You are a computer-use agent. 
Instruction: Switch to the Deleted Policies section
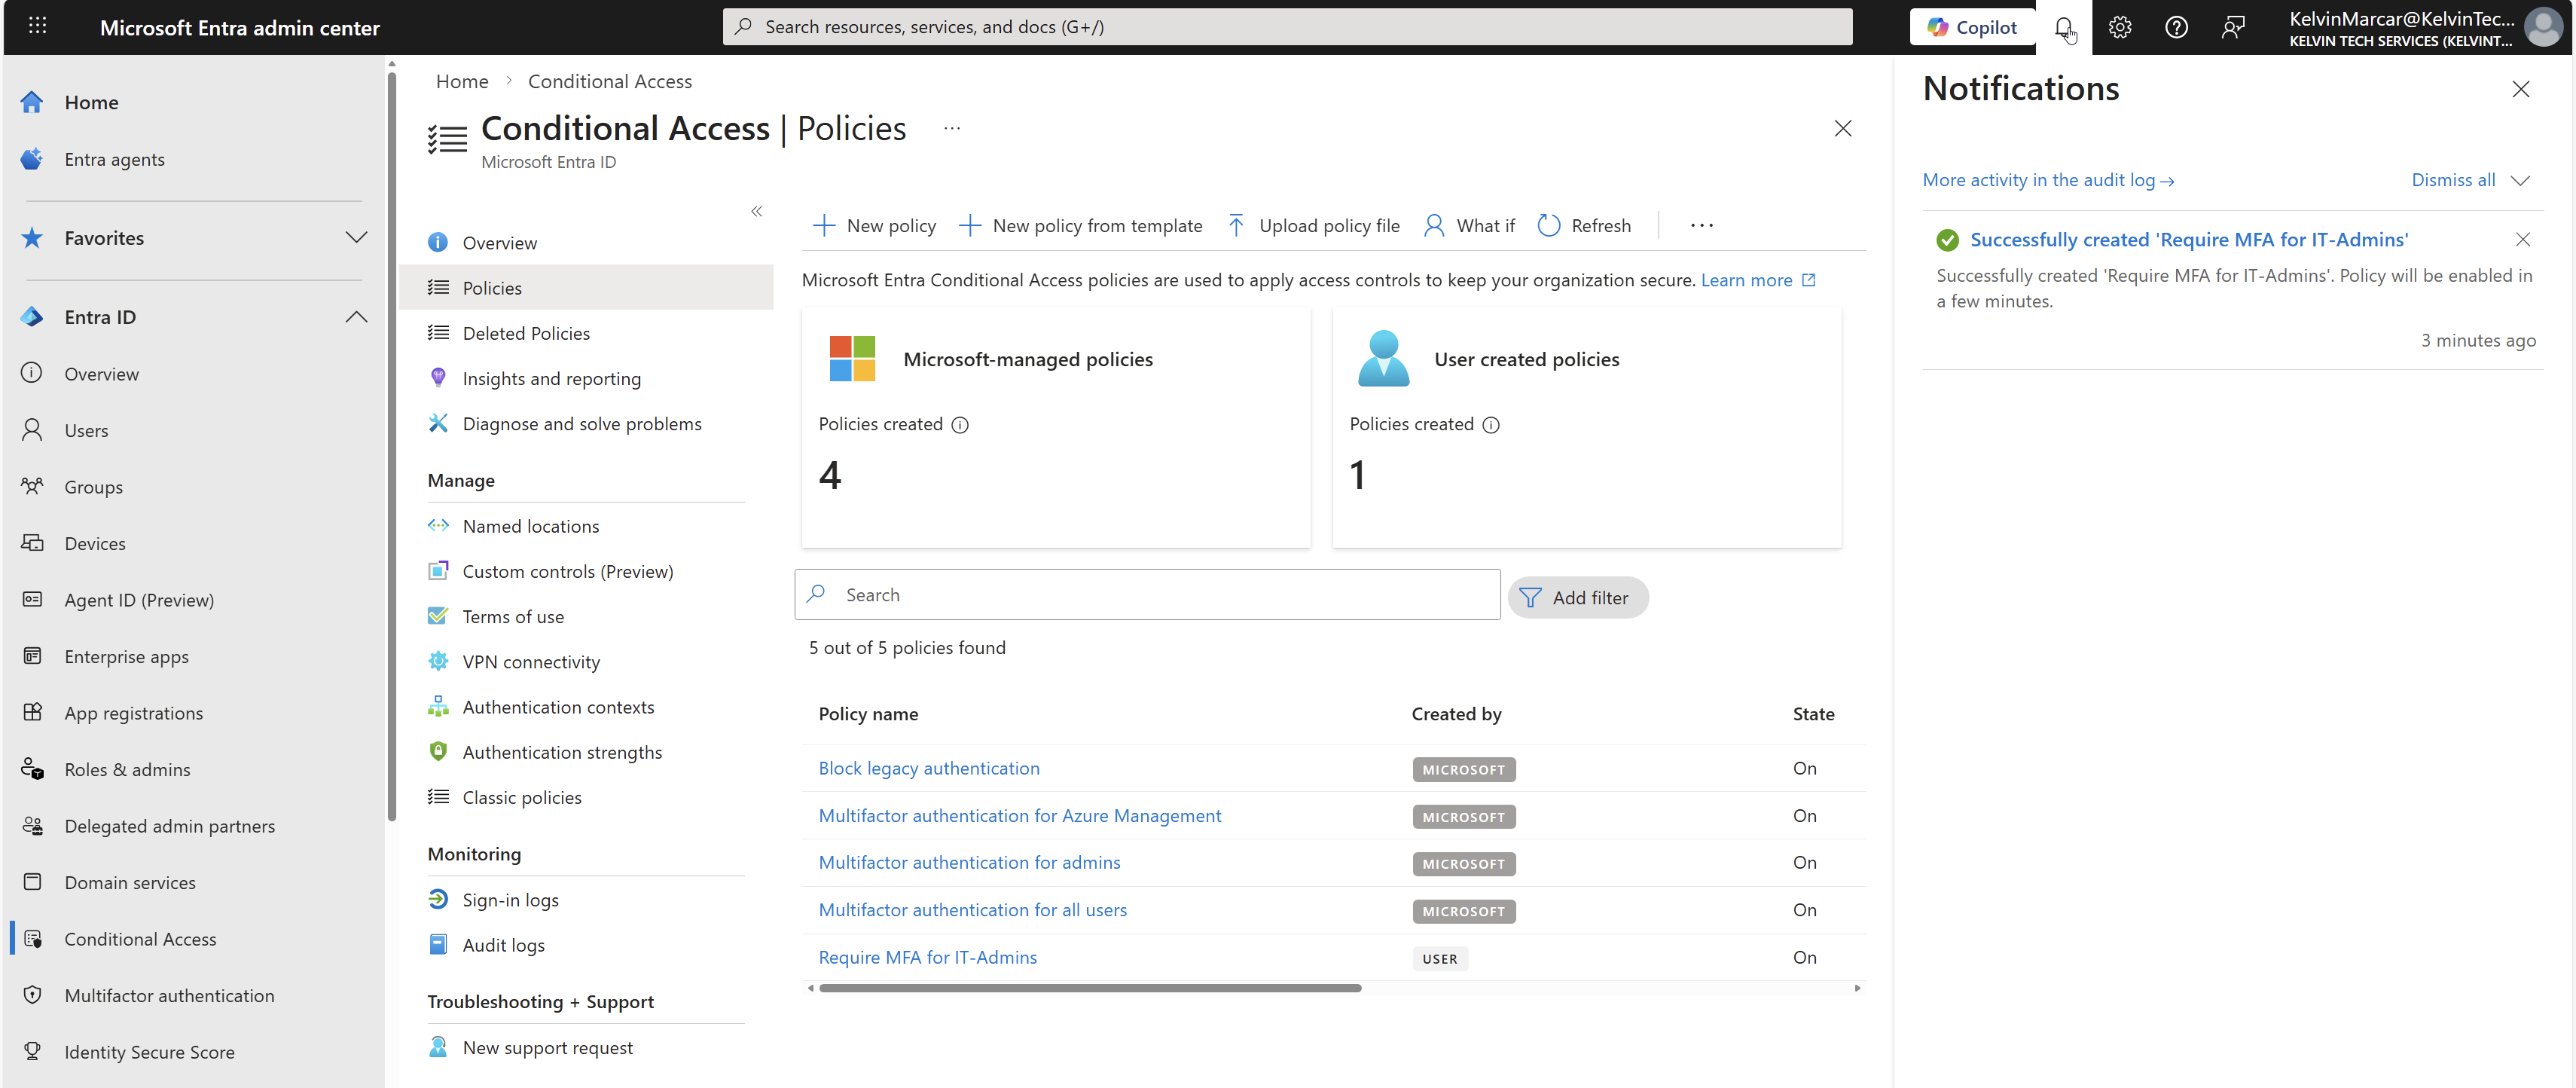tap(526, 332)
